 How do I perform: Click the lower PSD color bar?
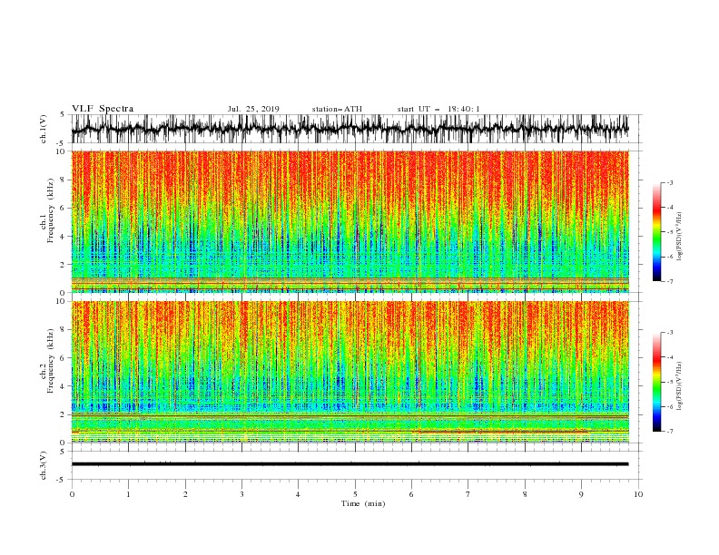click(x=656, y=382)
